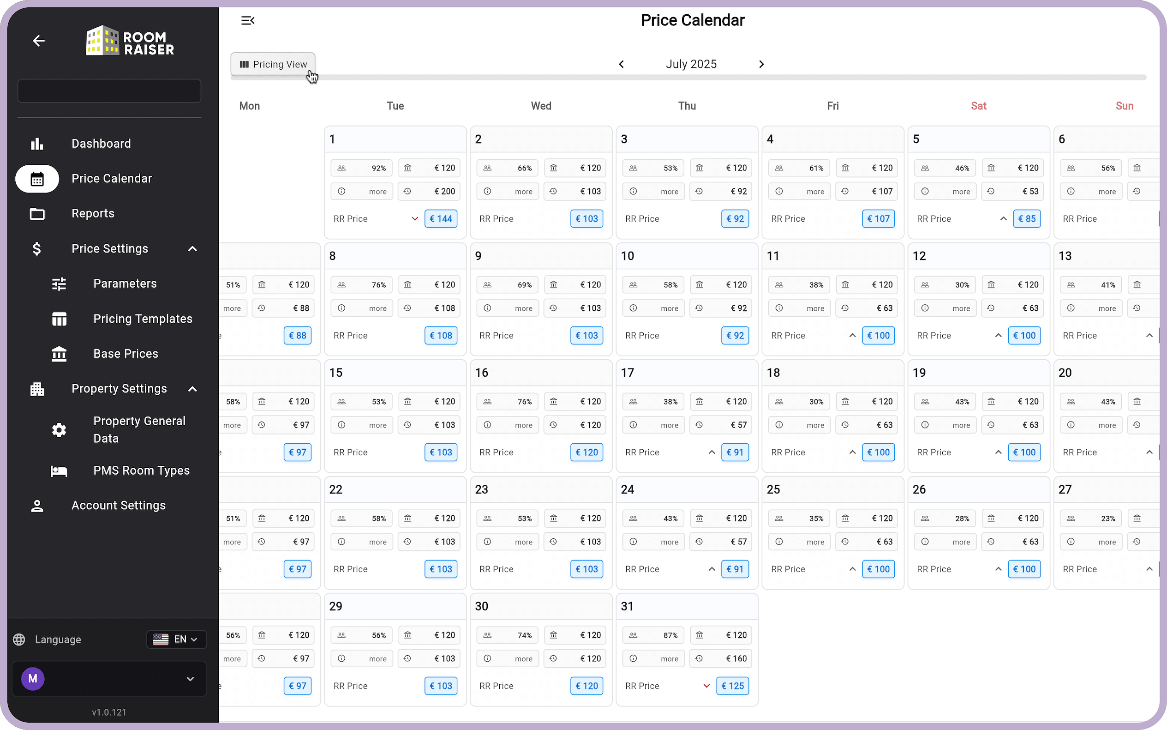This screenshot has height=730, width=1167.
Task: Expand the user account dropdown
Action: click(x=190, y=679)
